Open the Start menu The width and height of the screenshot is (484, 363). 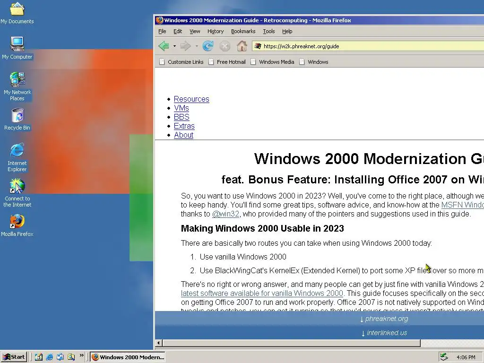click(x=14, y=357)
